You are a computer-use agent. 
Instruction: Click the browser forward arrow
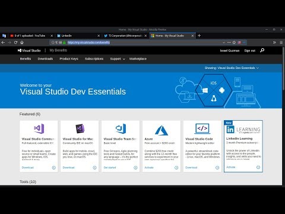point(9,42)
